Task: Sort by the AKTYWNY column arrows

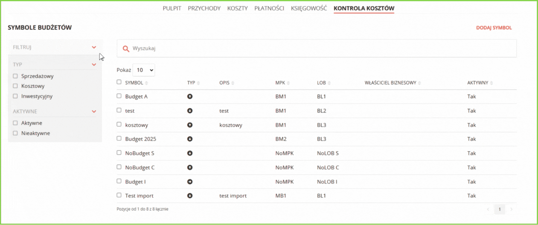Action: click(x=491, y=83)
